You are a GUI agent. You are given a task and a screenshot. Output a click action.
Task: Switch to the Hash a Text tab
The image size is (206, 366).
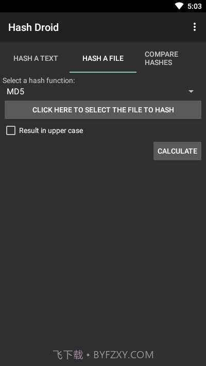(36, 58)
